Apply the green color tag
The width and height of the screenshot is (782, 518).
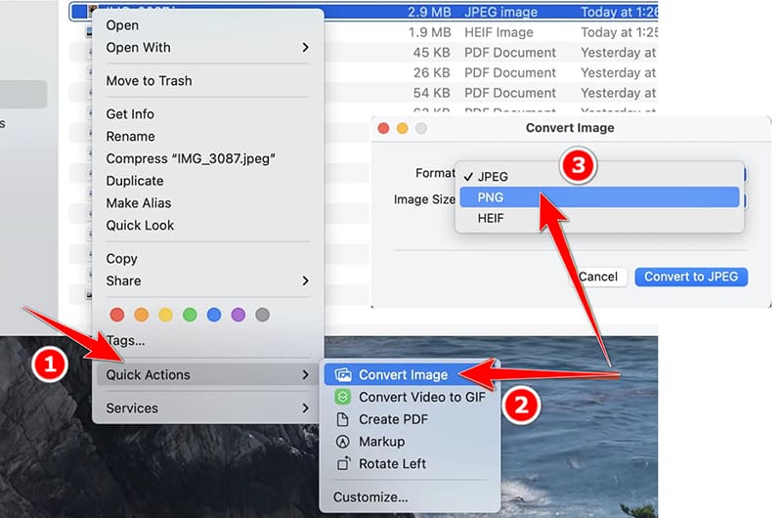pos(190,315)
